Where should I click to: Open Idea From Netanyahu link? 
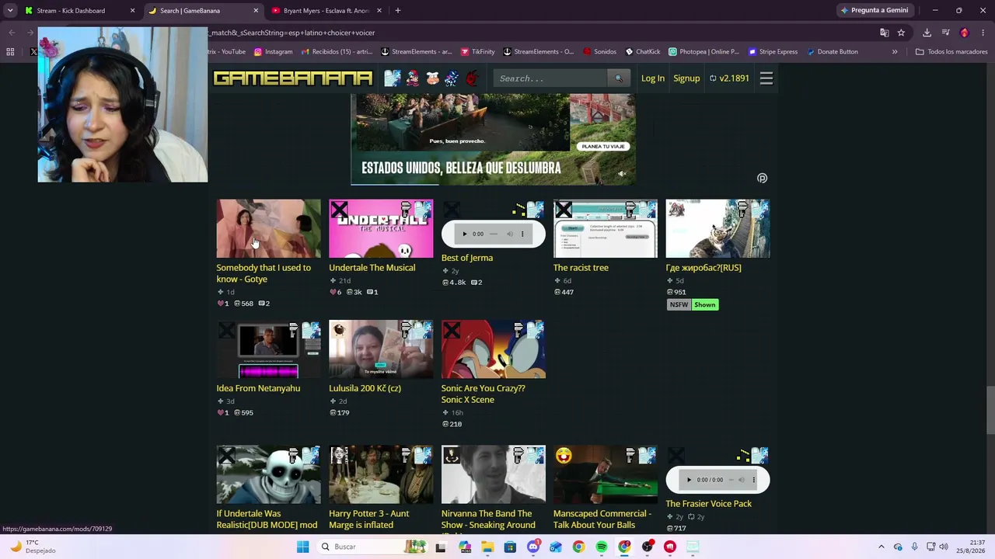(x=258, y=388)
